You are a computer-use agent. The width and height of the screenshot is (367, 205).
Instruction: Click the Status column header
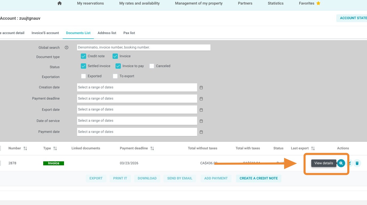click(278, 148)
